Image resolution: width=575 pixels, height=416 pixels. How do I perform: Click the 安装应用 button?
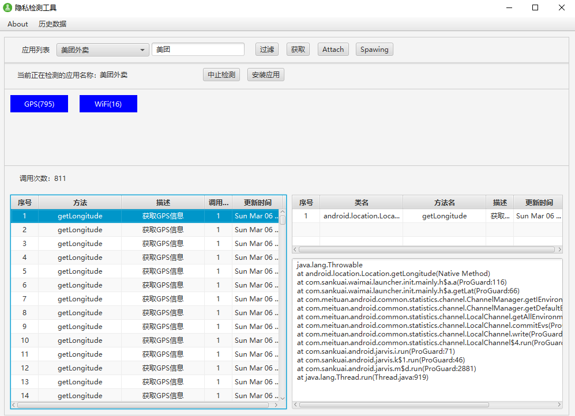coord(266,75)
